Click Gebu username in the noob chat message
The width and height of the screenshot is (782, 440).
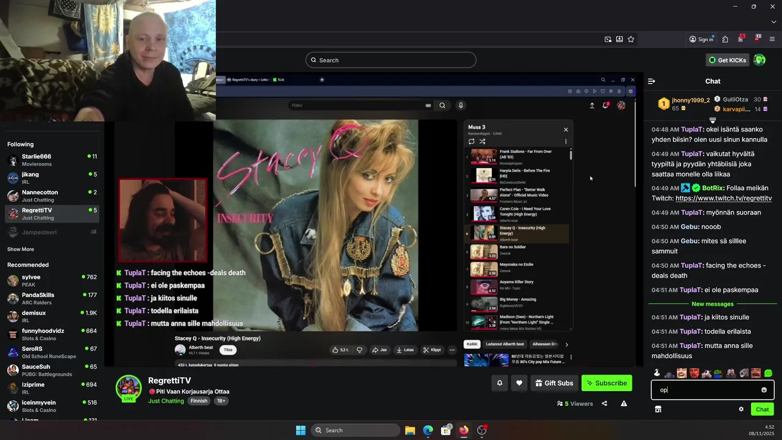pyautogui.click(x=689, y=227)
